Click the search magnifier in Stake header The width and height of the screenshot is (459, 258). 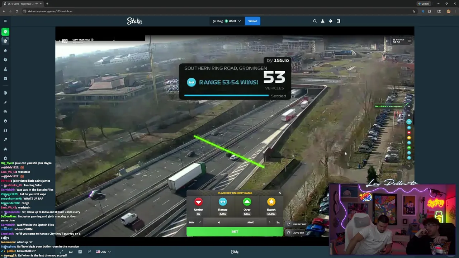pyautogui.click(x=315, y=21)
